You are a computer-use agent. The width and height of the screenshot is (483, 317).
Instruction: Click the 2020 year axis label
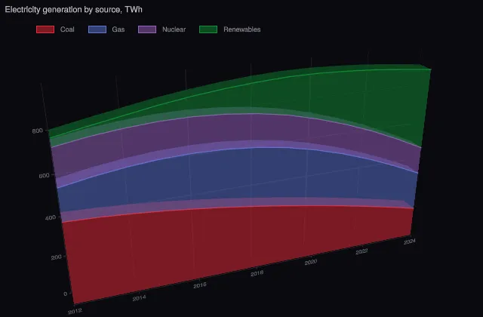(x=311, y=262)
